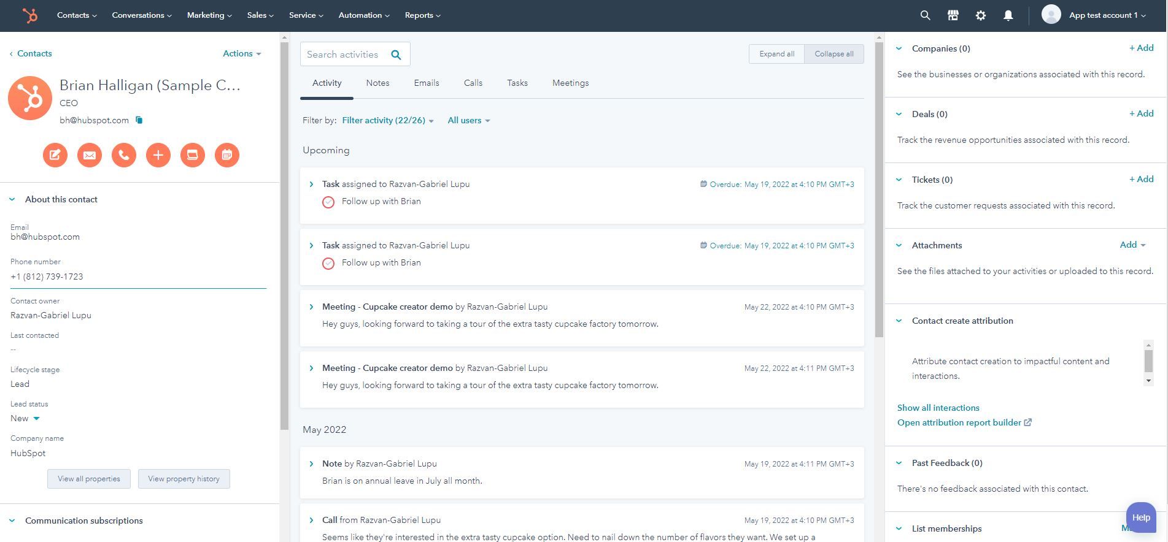Click the Expand all button
This screenshot has height=542, width=1168.
coord(776,54)
